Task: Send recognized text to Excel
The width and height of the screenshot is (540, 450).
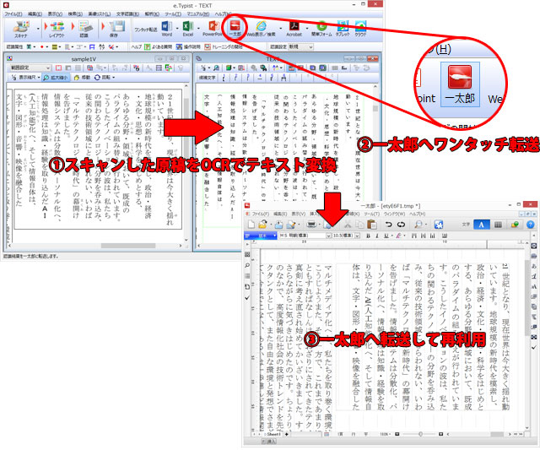Action: pyautogui.click(x=187, y=28)
